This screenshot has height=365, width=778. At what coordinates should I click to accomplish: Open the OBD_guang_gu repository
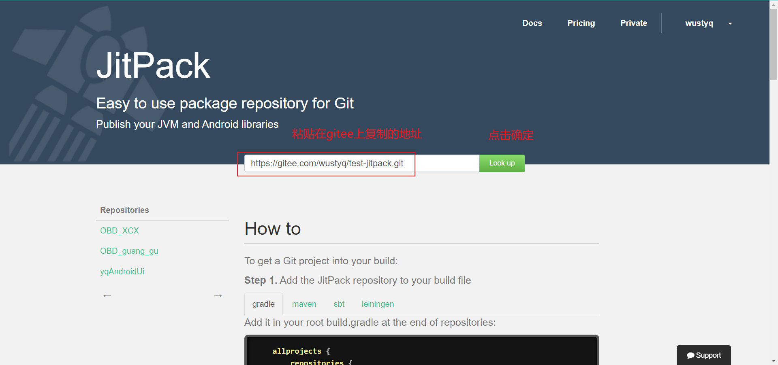coord(129,250)
